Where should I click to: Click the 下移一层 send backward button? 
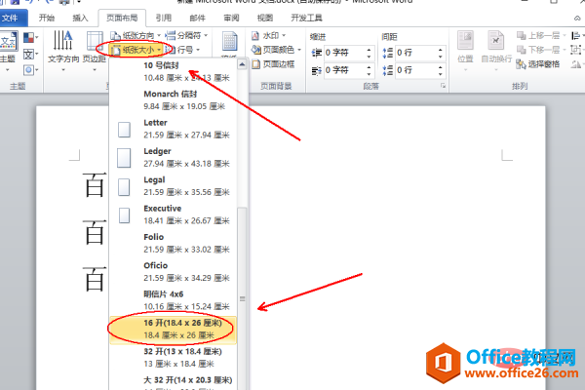point(540,50)
